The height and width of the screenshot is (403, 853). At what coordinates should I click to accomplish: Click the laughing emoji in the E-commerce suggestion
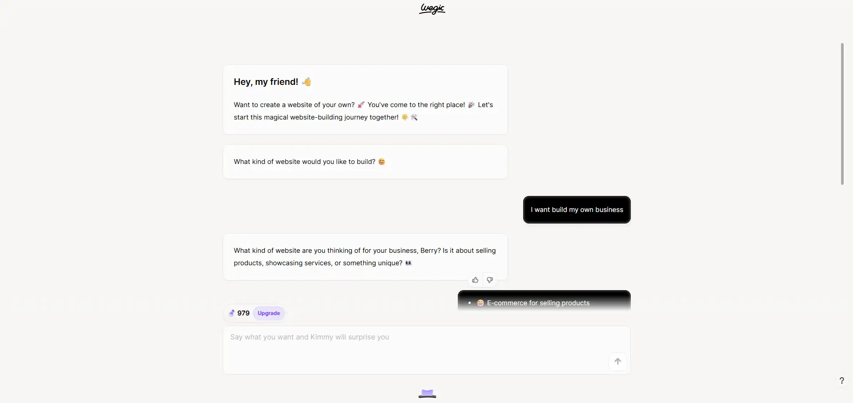click(x=481, y=303)
